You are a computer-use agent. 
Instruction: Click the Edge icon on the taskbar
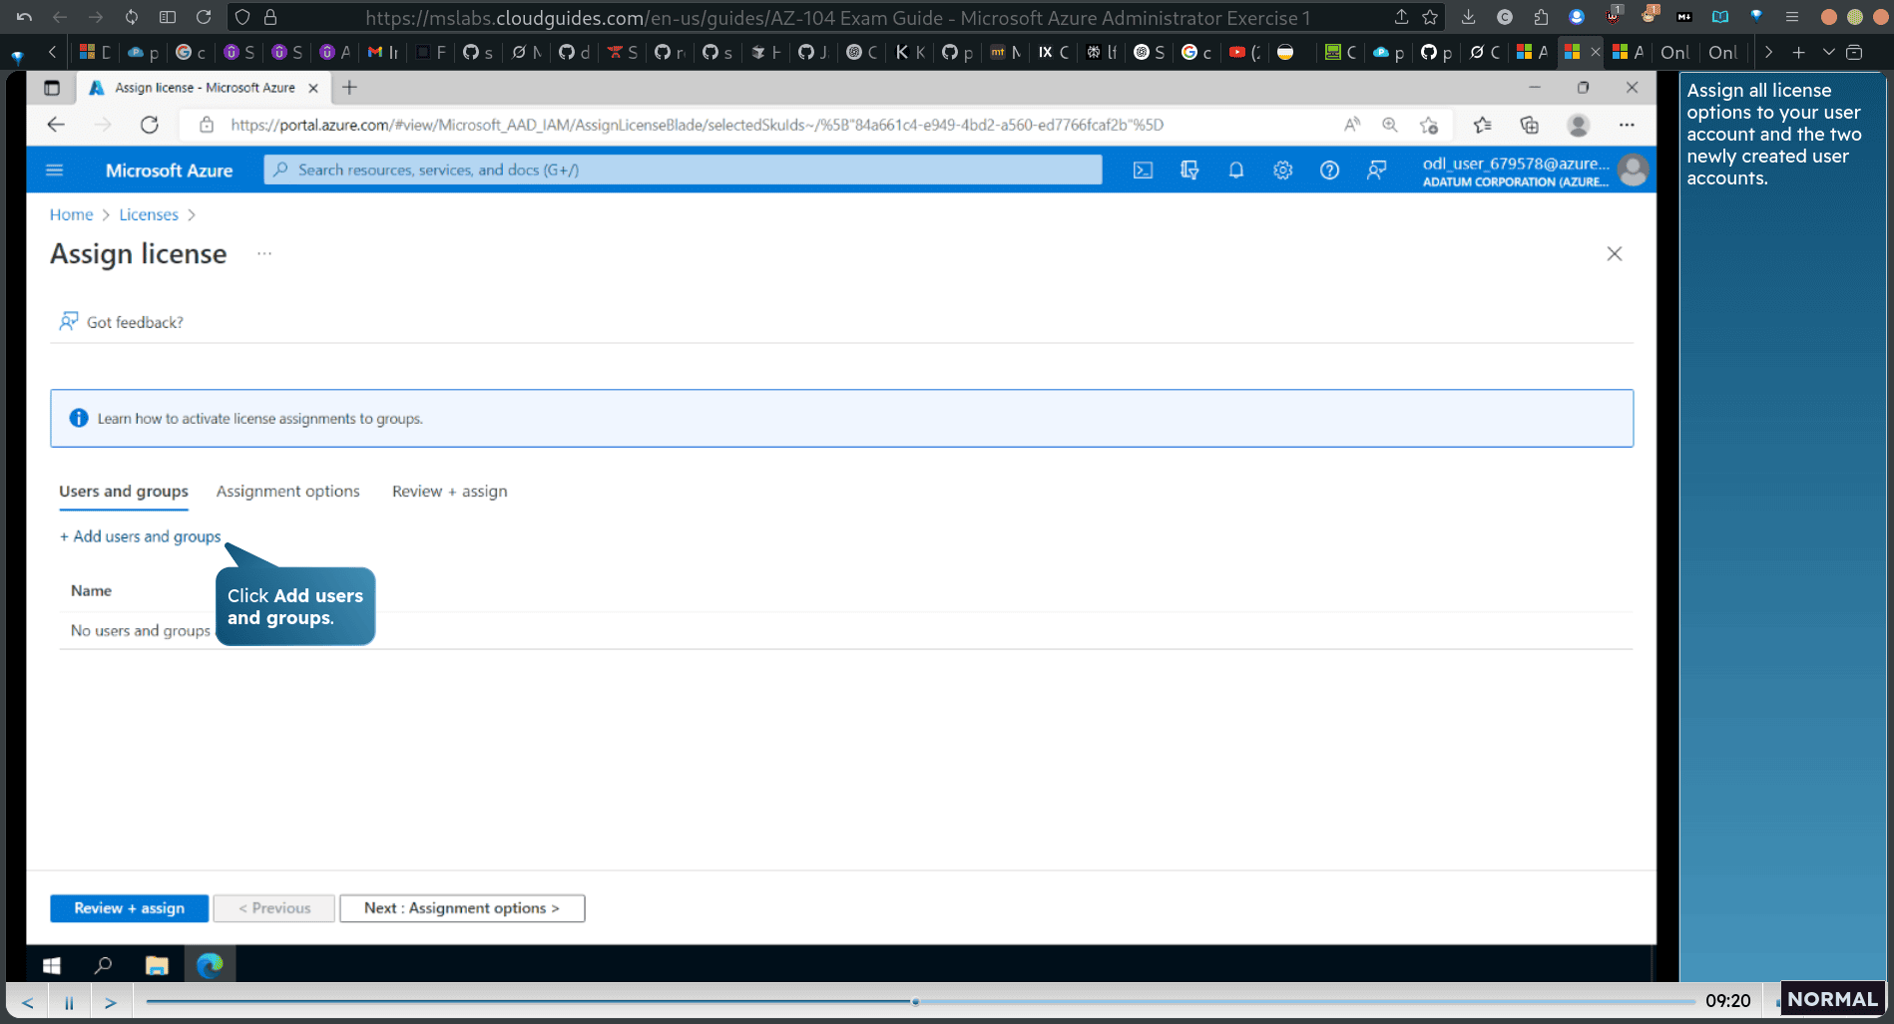click(210, 965)
